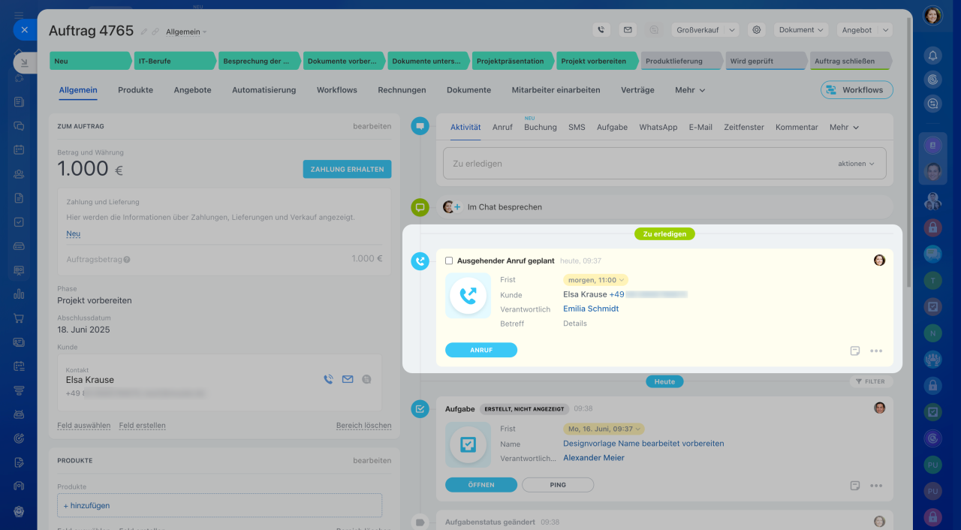Expand the Mehr menu in main tabs

690,90
